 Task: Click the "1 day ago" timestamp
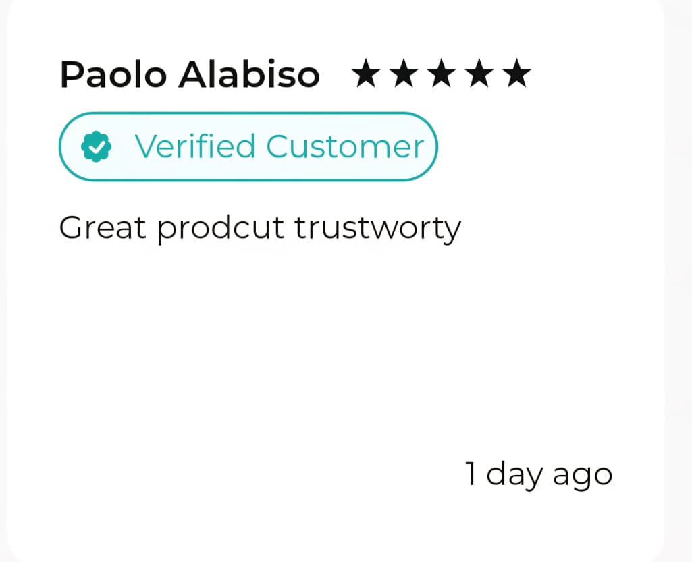coord(539,474)
